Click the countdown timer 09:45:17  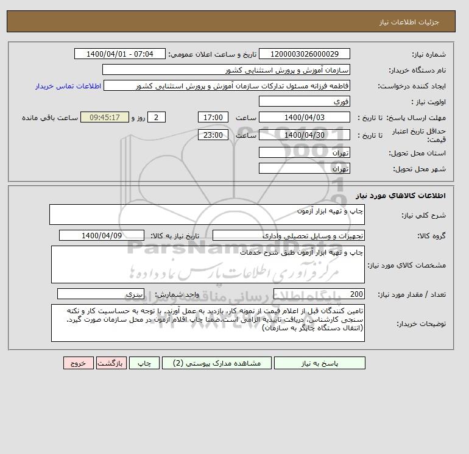(105, 118)
